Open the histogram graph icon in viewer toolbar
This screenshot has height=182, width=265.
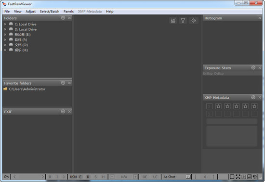[x=173, y=21]
